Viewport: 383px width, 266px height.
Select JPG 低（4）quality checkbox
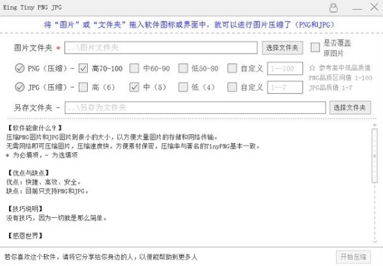183,87
